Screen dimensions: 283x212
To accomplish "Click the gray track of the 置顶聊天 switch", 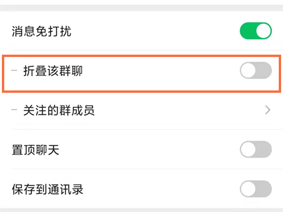I will (264, 150).
